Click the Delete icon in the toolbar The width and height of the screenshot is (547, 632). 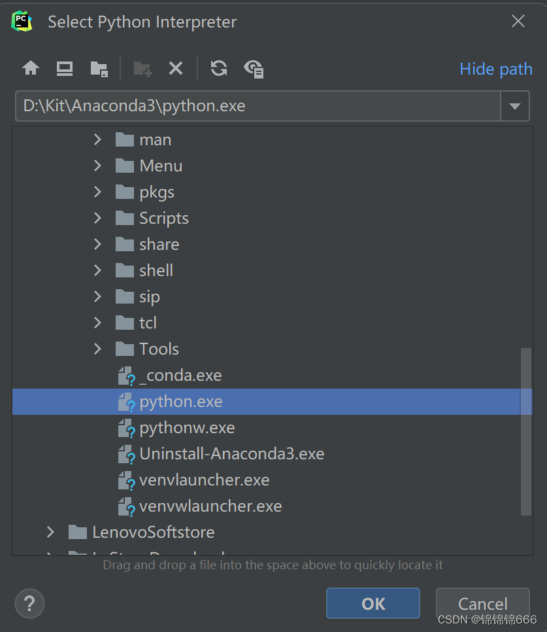(175, 68)
